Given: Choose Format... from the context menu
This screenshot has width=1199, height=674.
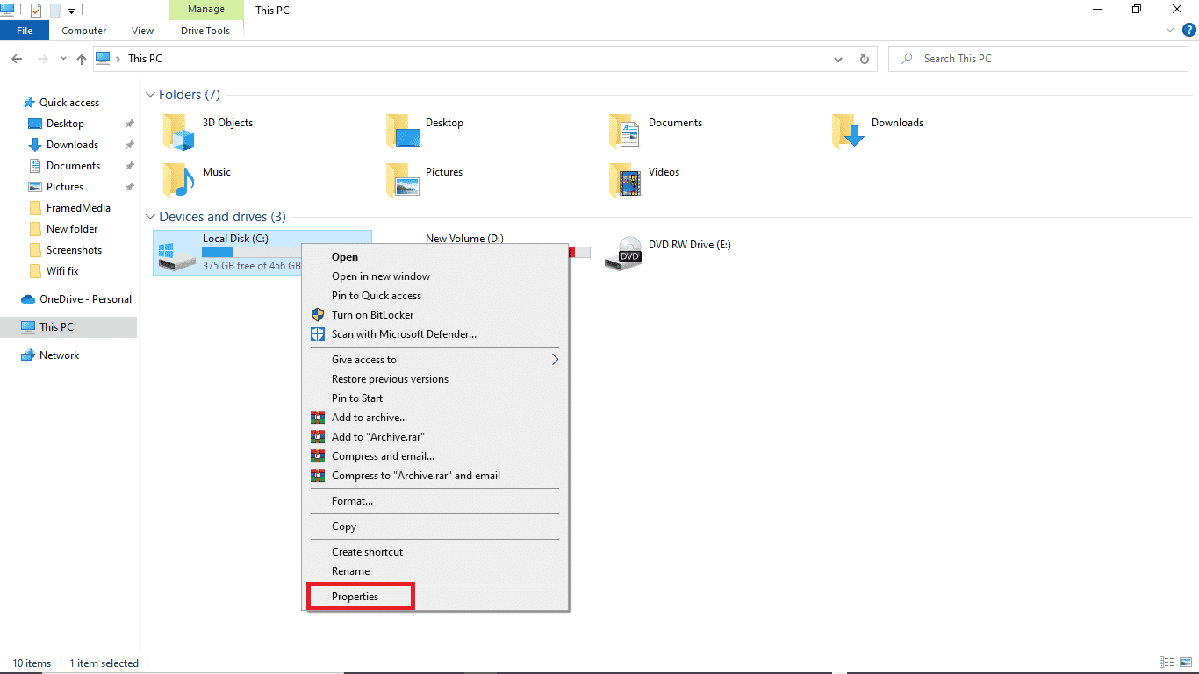Looking at the screenshot, I should [x=435, y=501].
